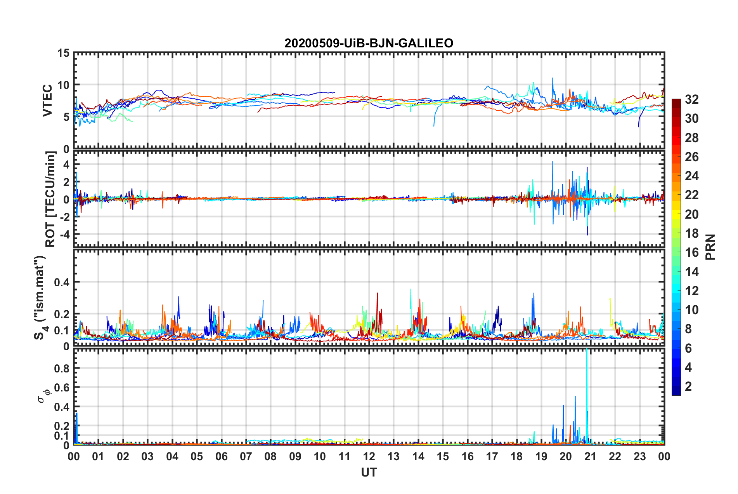The width and height of the screenshot is (738, 494).
Task: Click the σφ axis tick "0.8"
Action: click(x=62, y=368)
